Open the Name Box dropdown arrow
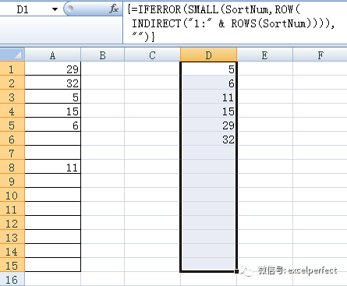The height and width of the screenshot is (286, 347). pos(55,9)
